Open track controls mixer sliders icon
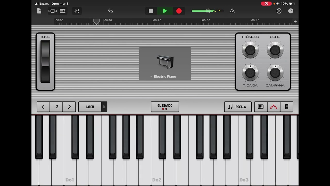This screenshot has width=330, height=186. [x=77, y=11]
